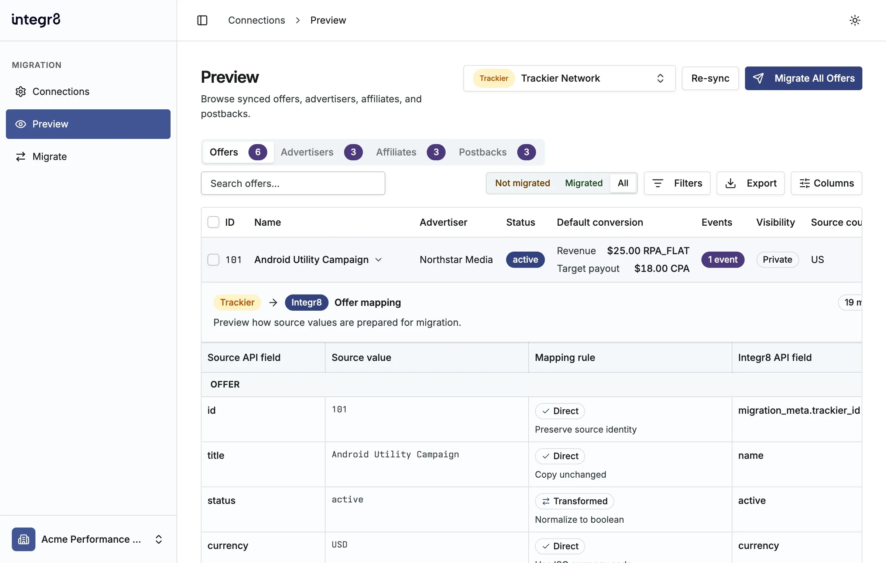Click the check icon in id row Direct badge

[546, 411]
